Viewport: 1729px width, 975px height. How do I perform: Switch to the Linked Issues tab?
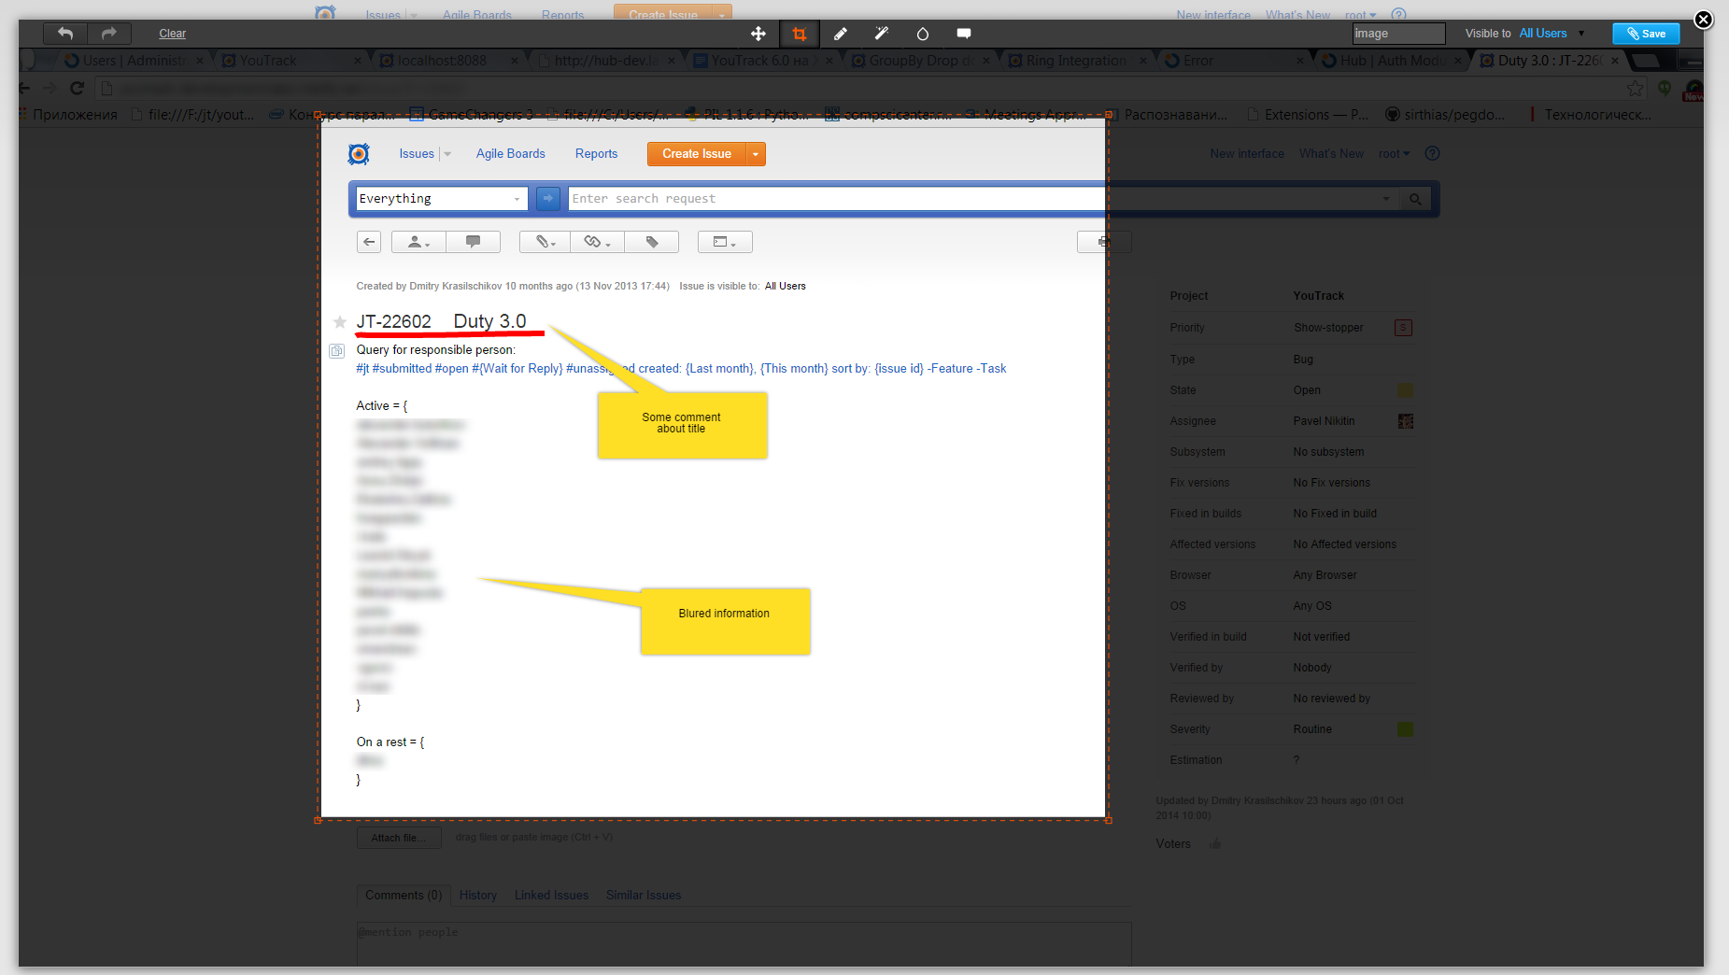click(551, 896)
